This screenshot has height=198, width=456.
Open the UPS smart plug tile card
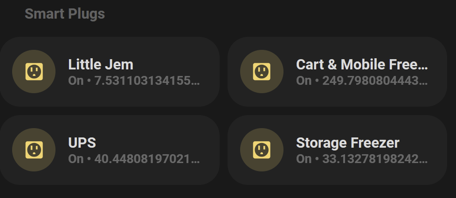click(110, 150)
